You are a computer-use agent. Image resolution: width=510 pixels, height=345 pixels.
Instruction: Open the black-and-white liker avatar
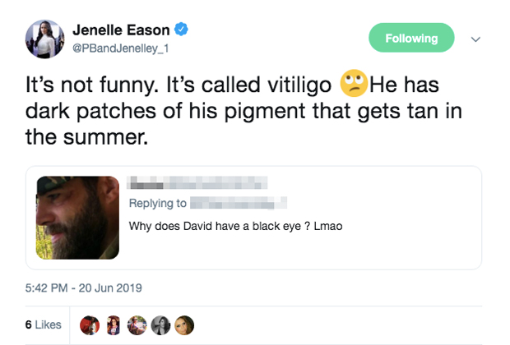(160, 324)
